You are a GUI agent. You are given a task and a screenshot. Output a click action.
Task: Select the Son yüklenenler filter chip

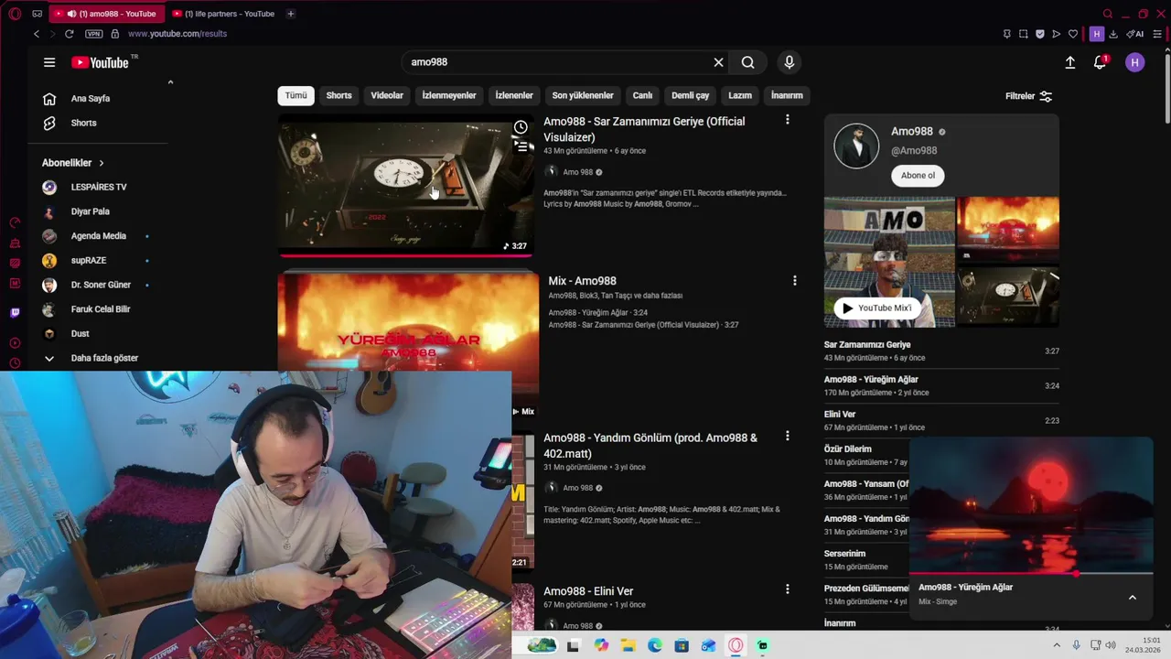coord(583,95)
